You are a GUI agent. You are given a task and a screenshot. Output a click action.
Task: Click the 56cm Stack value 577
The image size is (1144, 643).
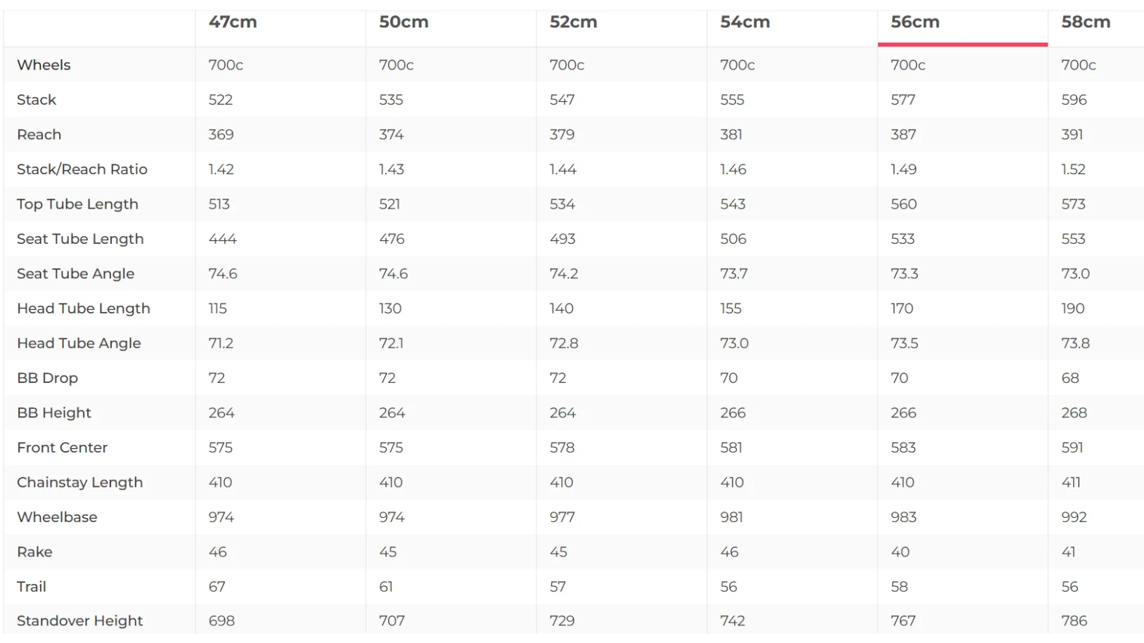coord(903,100)
